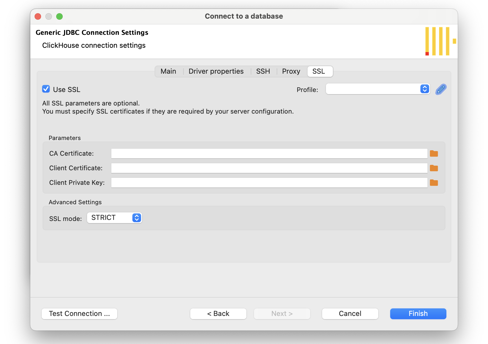Click folder icon for Client Private Key
The height and width of the screenshot is (344, 488).
434,183
